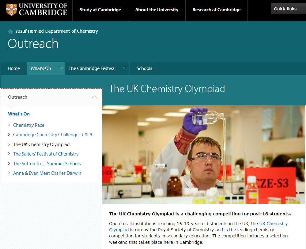This screenshot has width=306, height=249.
Task: Collapse the Outreach sidebar section
Action: tap(94, 97)
